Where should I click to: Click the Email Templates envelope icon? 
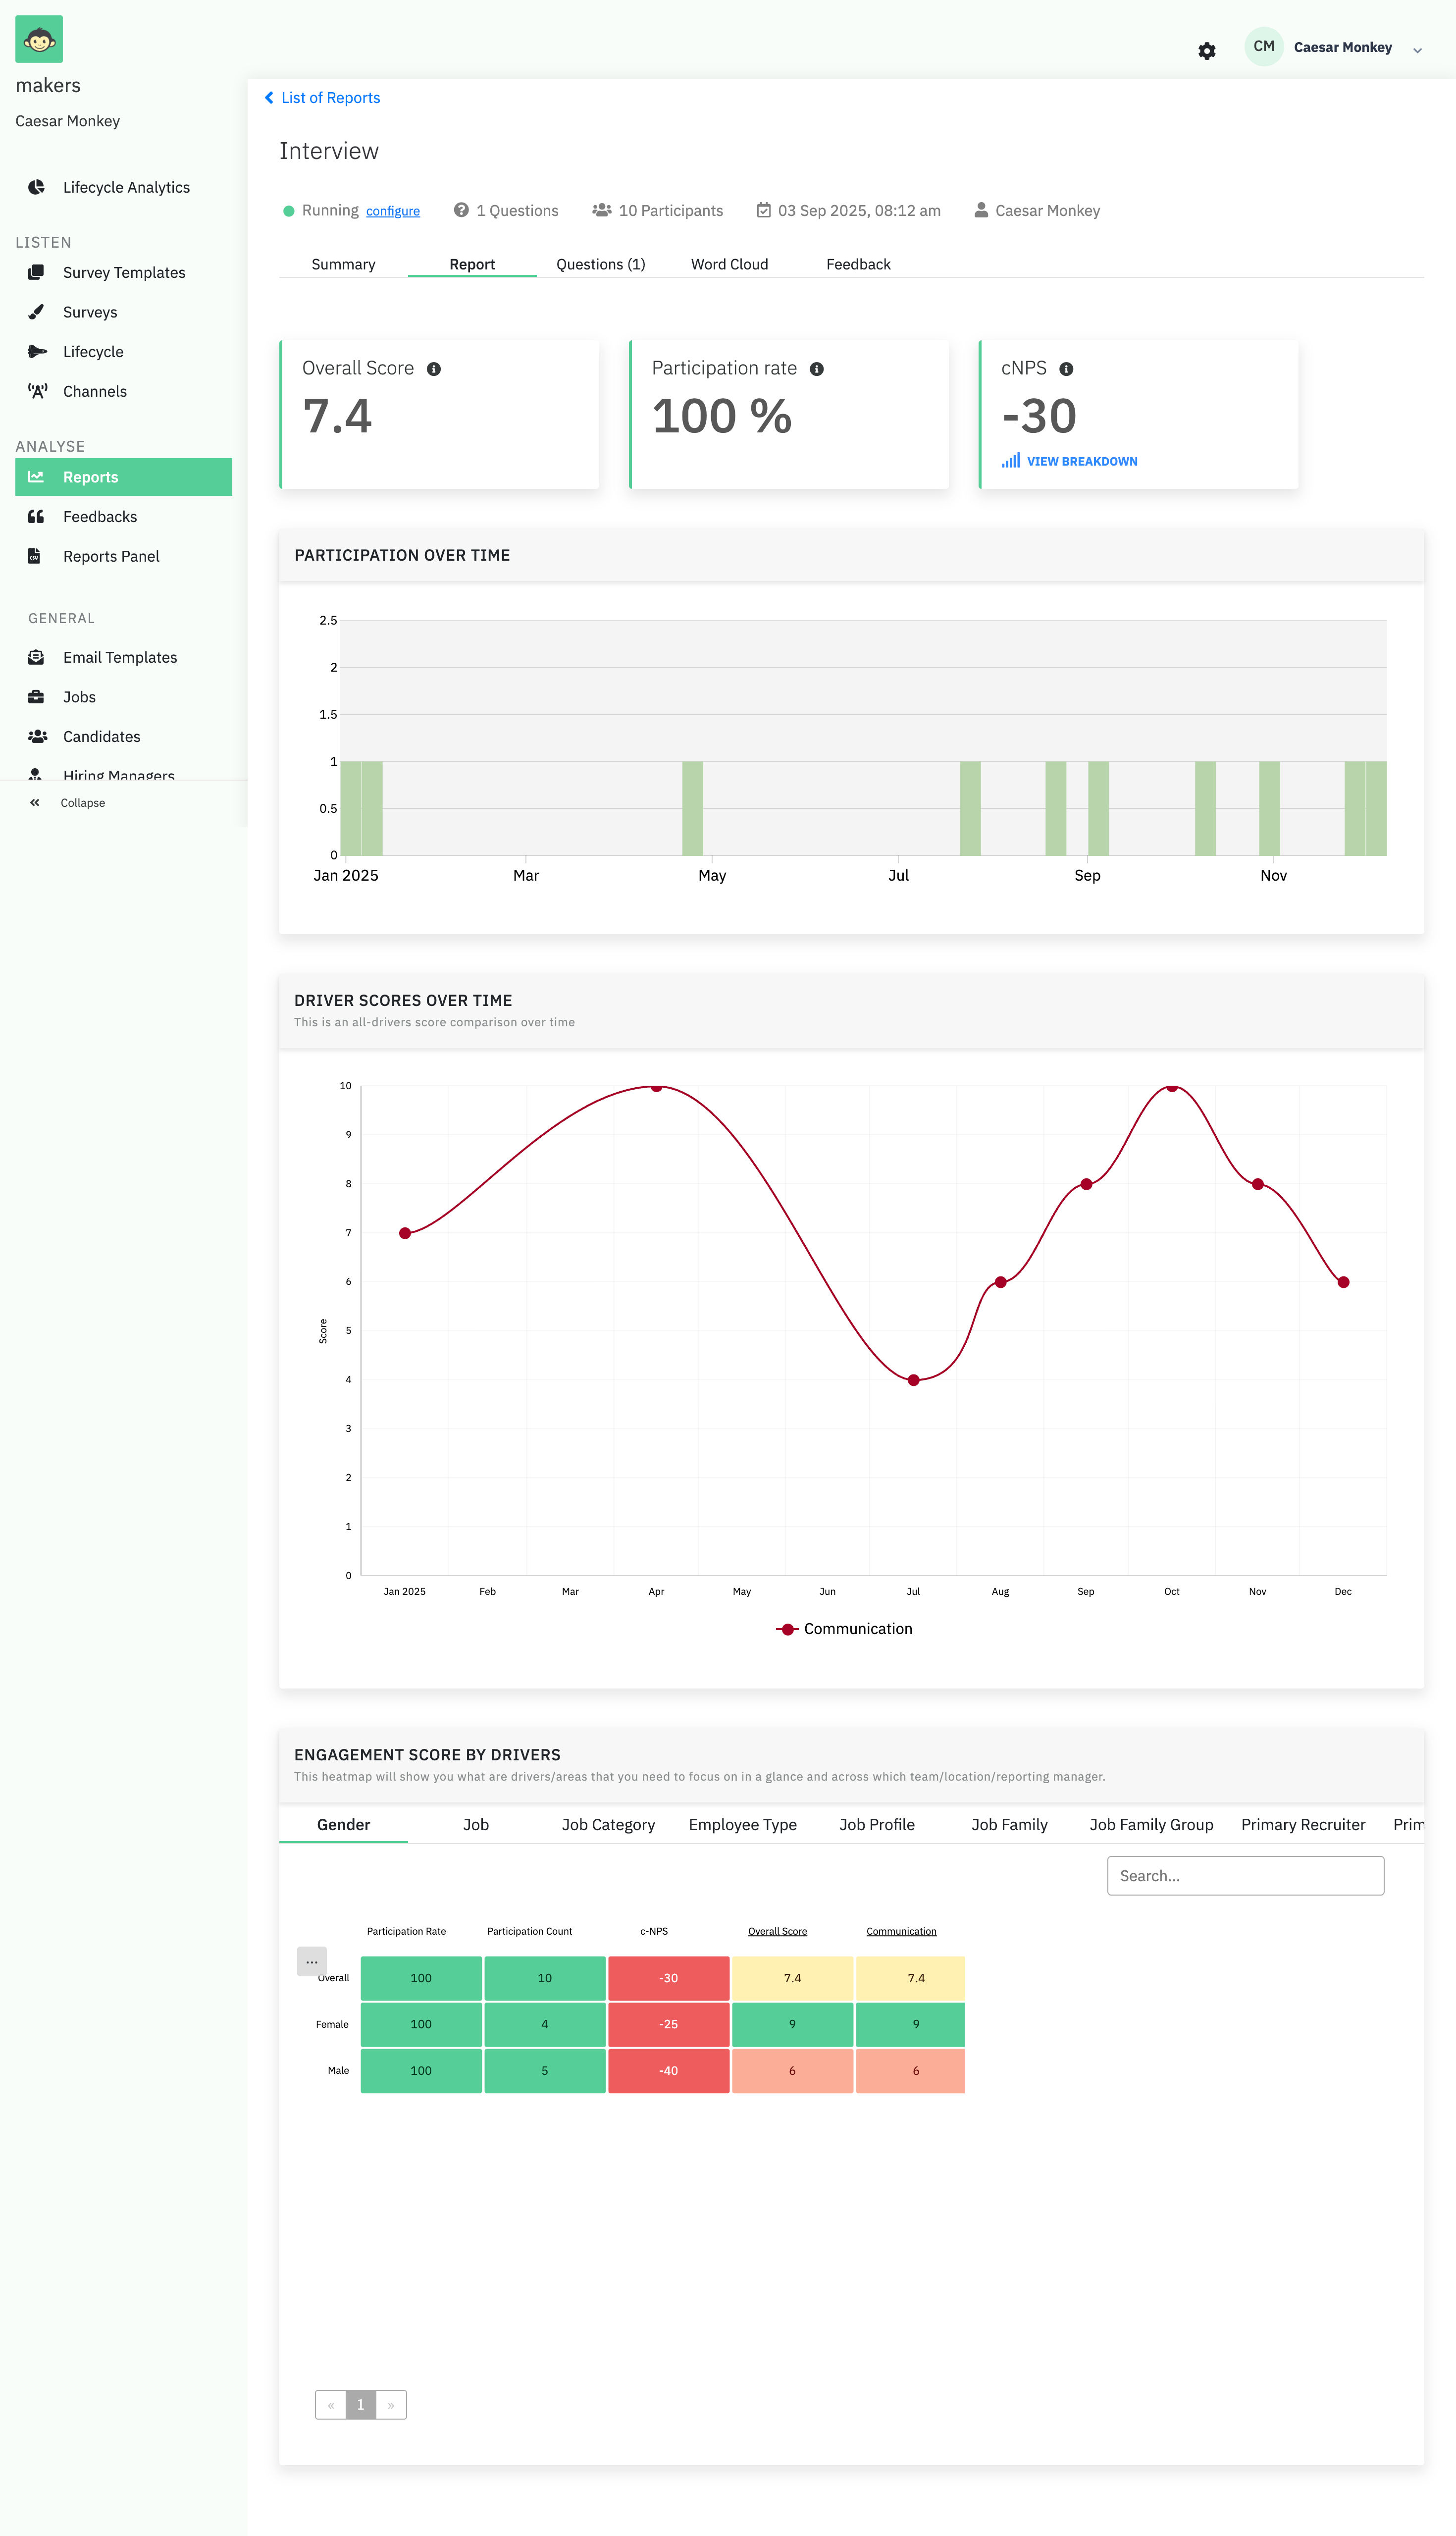pyautogui.click(x=36, y=657)
